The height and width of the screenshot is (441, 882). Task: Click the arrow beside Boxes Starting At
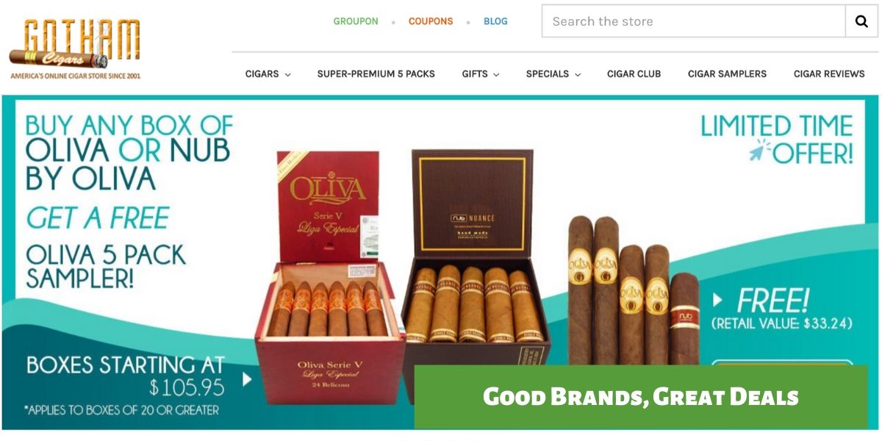click(247, 379)
